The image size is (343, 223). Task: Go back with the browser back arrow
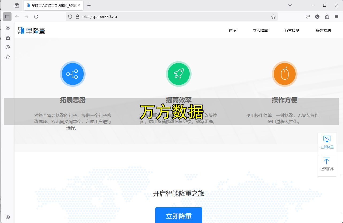(17, 17)
